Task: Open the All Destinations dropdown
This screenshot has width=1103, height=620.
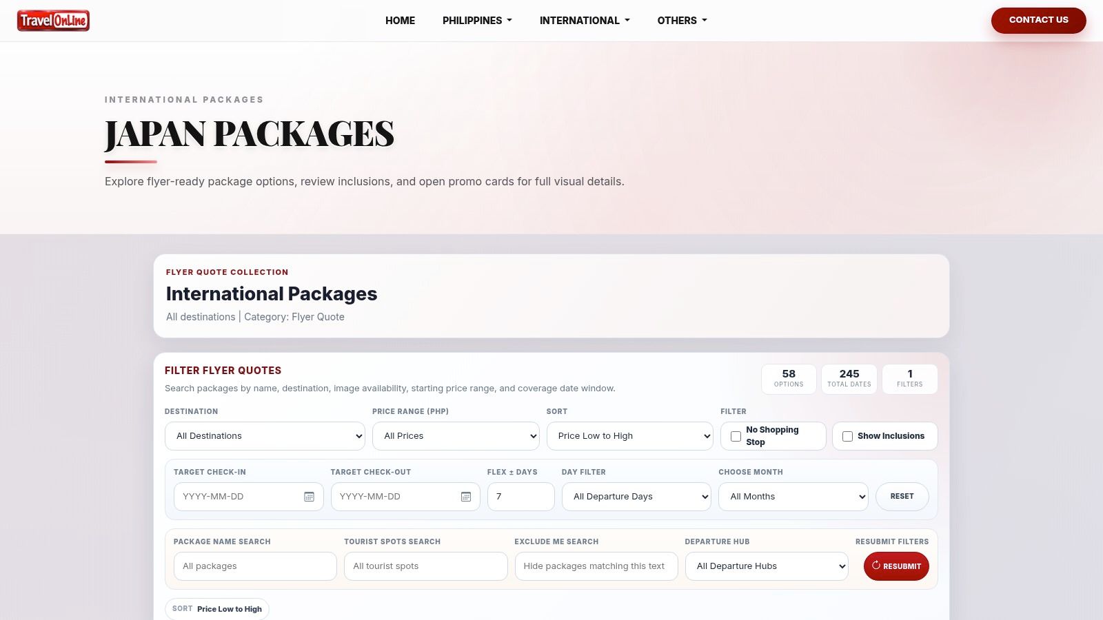Action: (x=265, y=436)
